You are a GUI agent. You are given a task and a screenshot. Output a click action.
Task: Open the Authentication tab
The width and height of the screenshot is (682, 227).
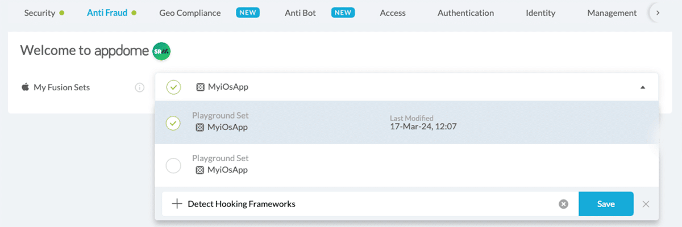click(x=465, y=12)
